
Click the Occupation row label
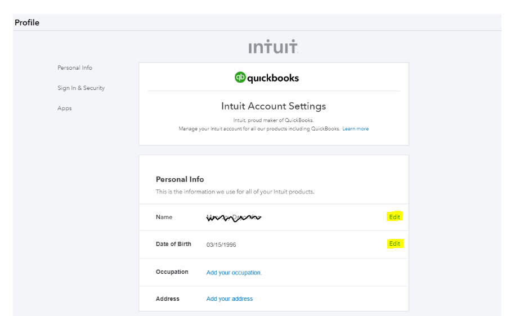(172, 272)
